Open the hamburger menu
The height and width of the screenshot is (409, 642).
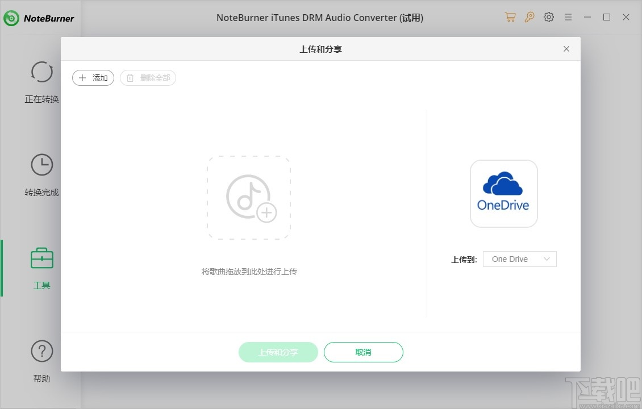568,17
